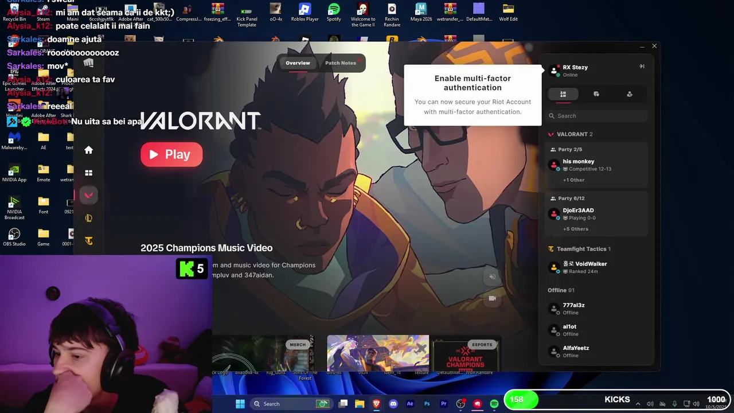Open After Effects from the taskbar
The image size is (734, 413).
[x=410, y=404]
